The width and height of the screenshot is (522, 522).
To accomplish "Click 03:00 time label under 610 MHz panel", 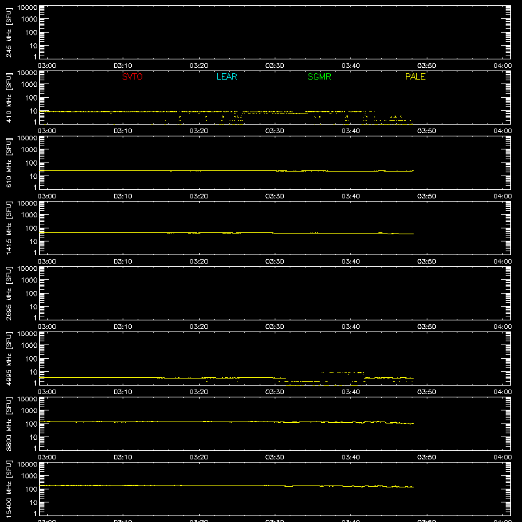I will pos(47,196).
